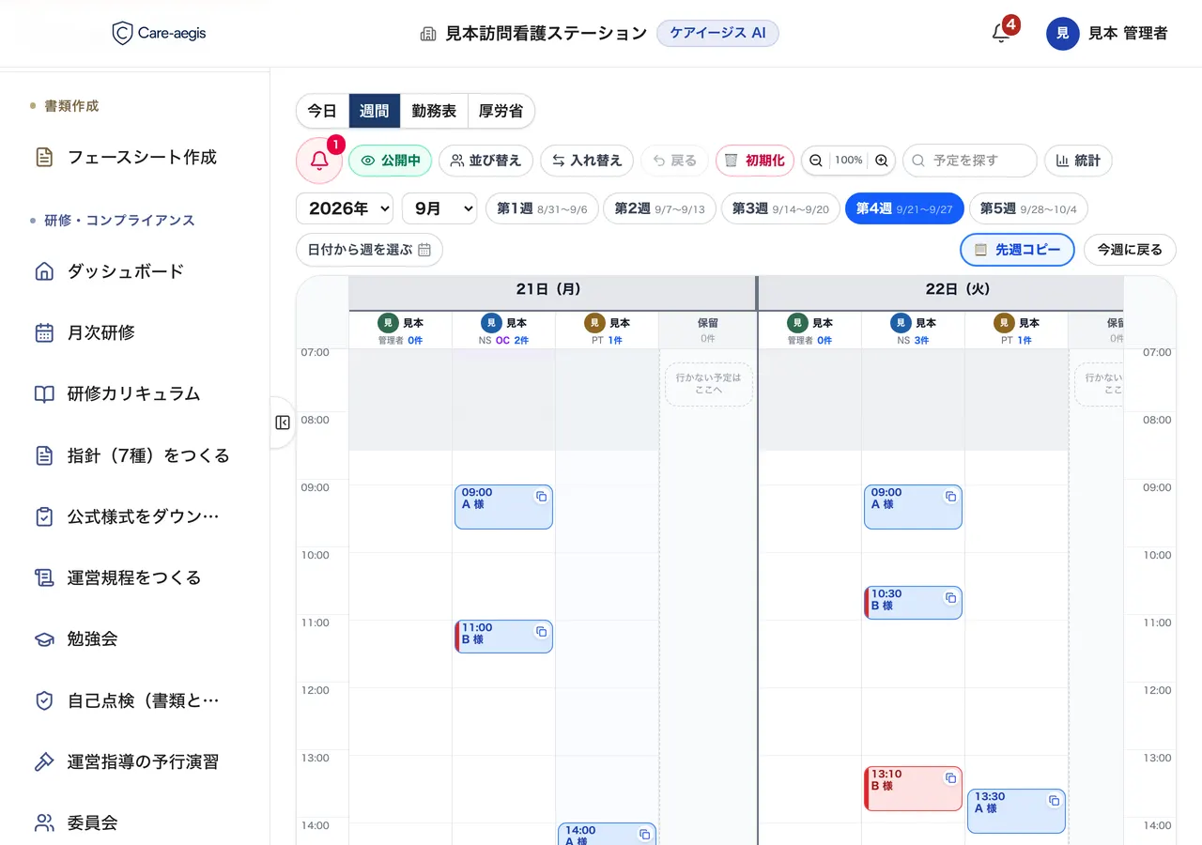Click Monday's 見本 PT 1件 staff header
The image size is (1202, 845).
point(607,330)
